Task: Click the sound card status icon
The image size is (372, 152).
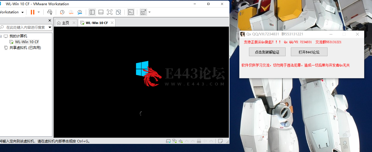Action: (181, 141)
